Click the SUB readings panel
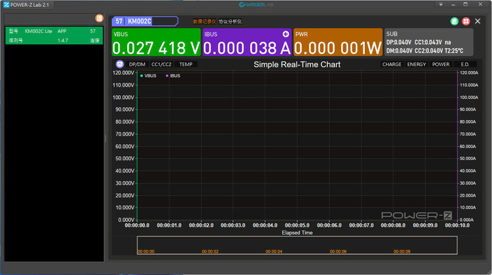This screenshot has height=275, width=492. click(428, 42)
